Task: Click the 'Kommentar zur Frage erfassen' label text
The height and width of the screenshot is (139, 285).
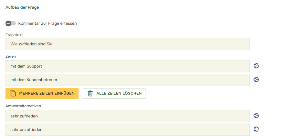Action: click(x=48, y=23)
